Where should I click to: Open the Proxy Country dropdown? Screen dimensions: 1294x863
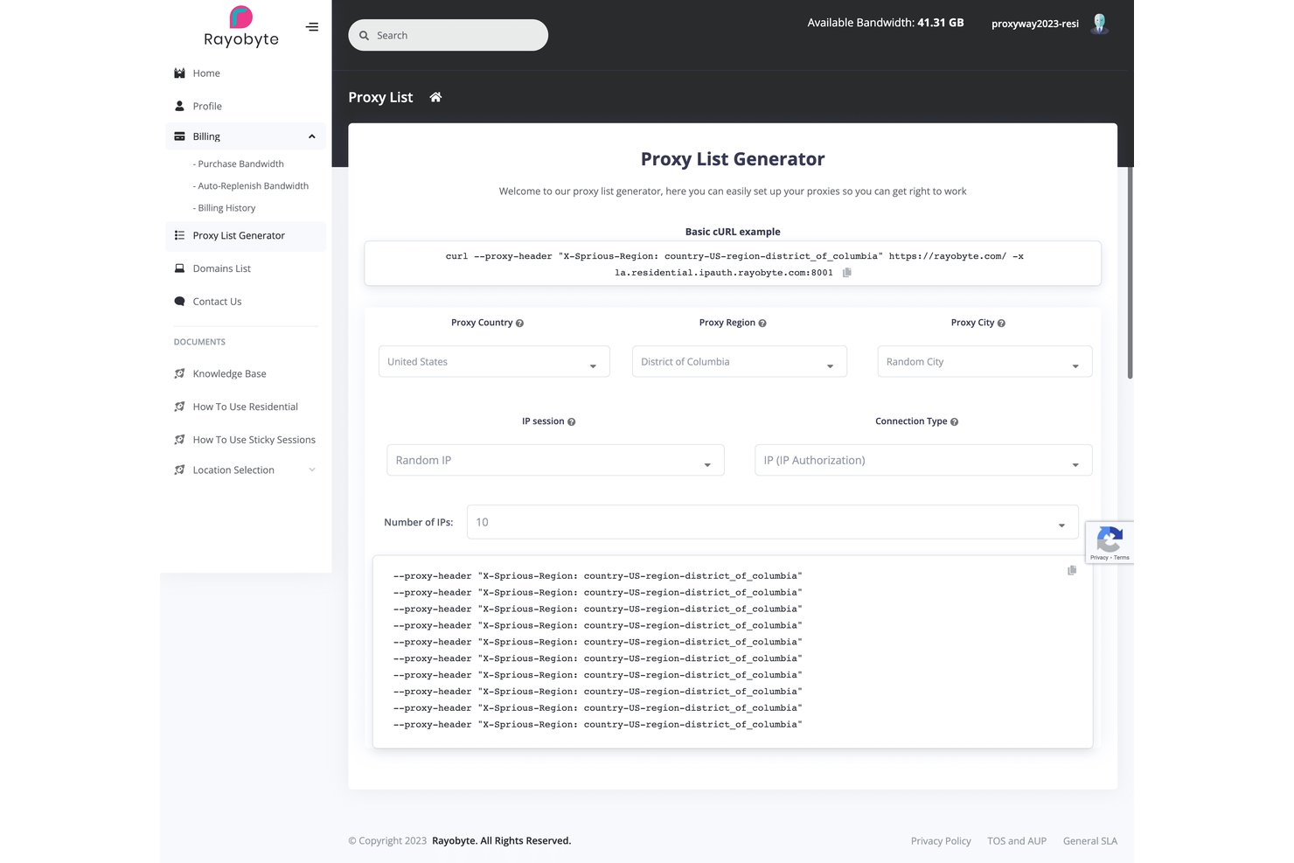click(494, 362)
